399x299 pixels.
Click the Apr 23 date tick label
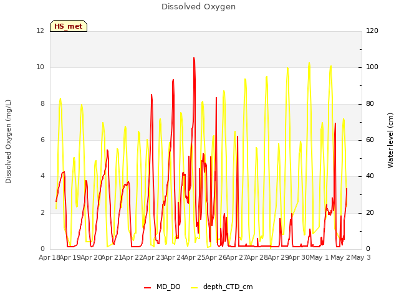click(x=153, y=257)
